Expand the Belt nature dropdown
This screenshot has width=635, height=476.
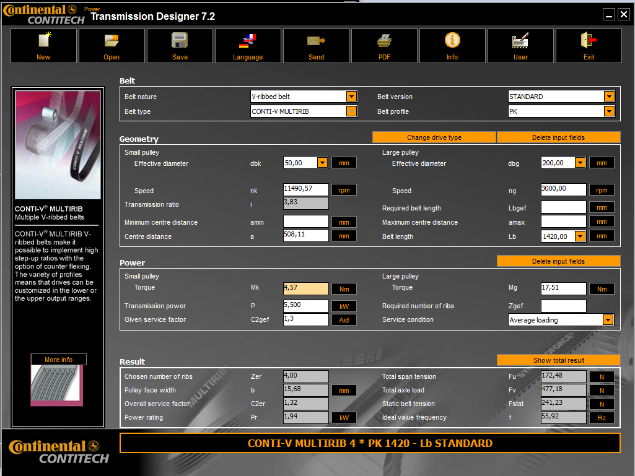coord(351,97)
